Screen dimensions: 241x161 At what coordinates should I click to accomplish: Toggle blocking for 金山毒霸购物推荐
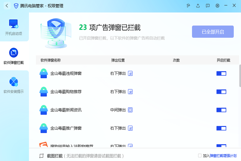(x=221, y=92)
